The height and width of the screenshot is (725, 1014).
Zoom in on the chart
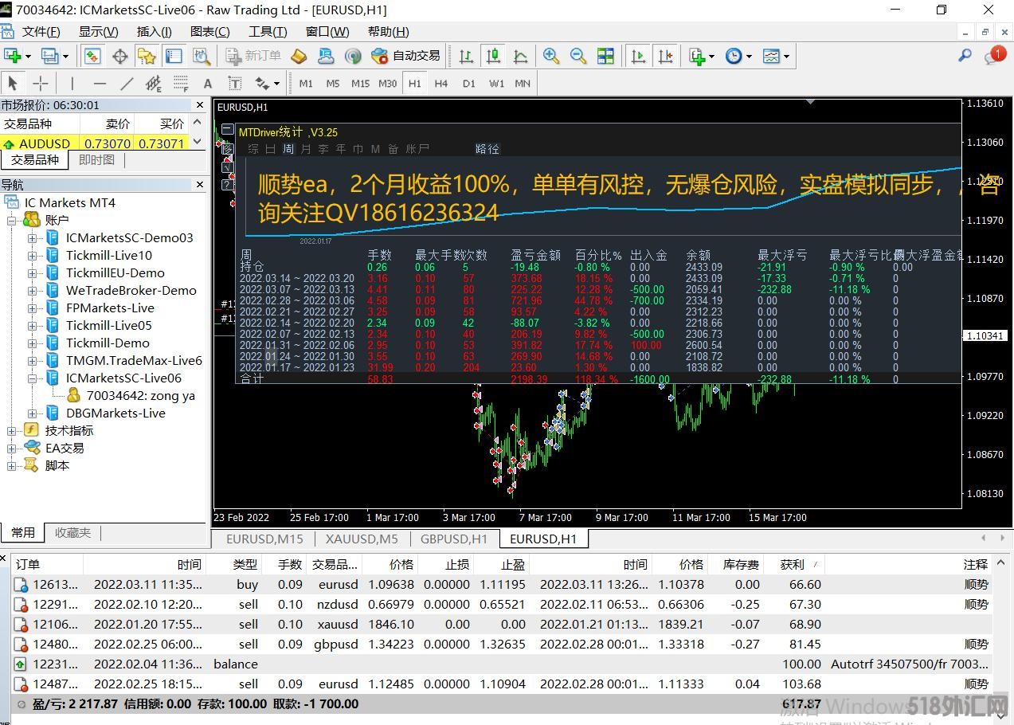[550, 56]
